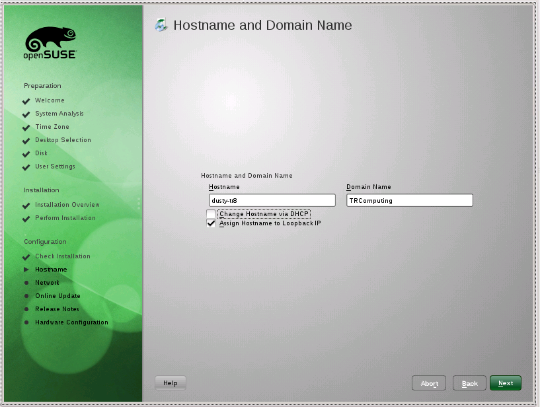Select the Disk step text
The height and width of the screenshot is (407, 540).
click(41, 153)
